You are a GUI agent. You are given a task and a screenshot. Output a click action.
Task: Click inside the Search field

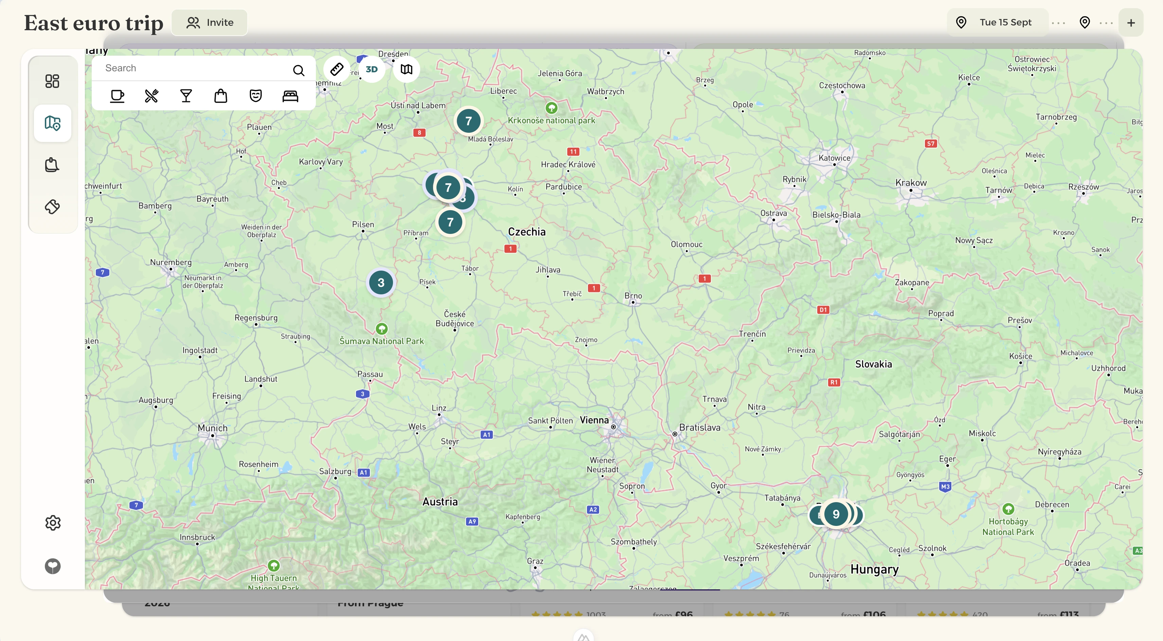pyautogui.click(x=194, y=68)
